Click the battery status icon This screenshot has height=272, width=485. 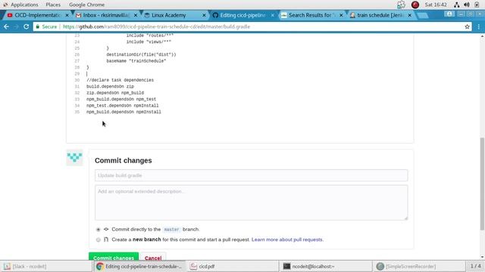point(477,5)
